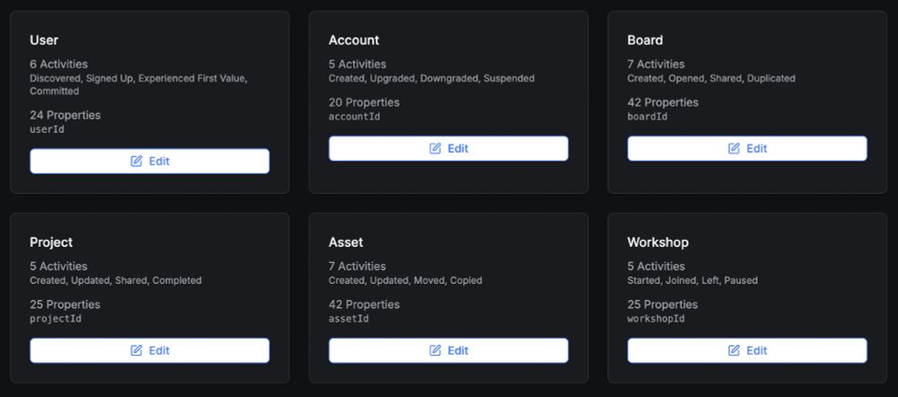Click the pencil icon in User card's Edit button

(x=136, y=161)
